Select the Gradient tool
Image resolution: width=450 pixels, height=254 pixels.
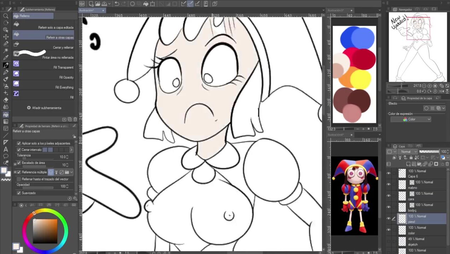(6, 121)
